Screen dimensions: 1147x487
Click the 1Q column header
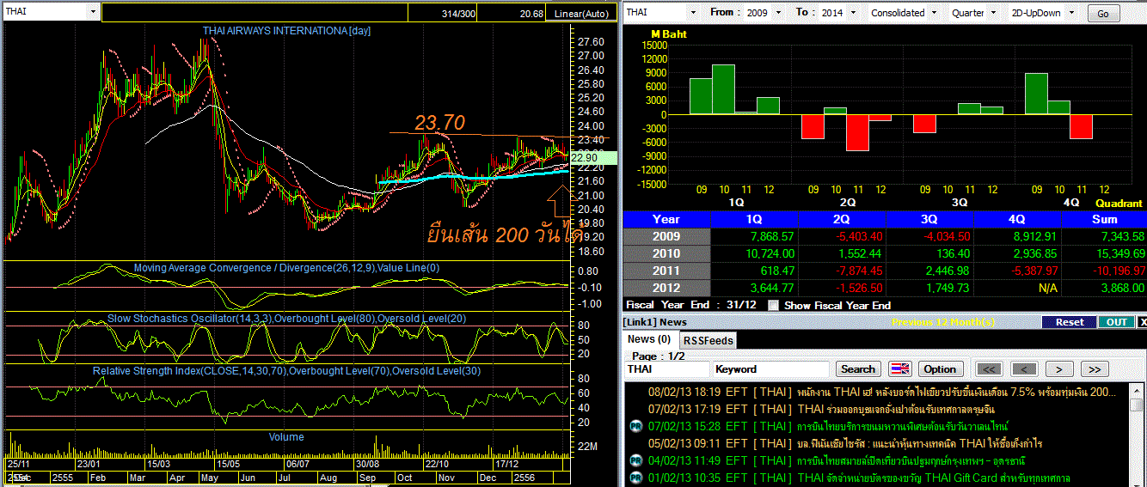[755, 219]
